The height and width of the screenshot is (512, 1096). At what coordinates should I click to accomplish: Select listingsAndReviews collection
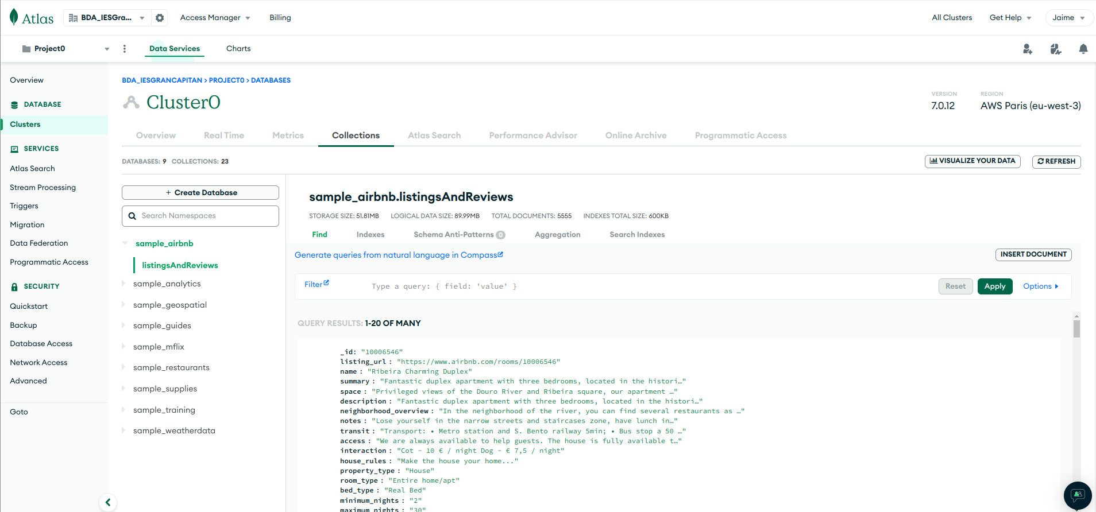point(180,265)
